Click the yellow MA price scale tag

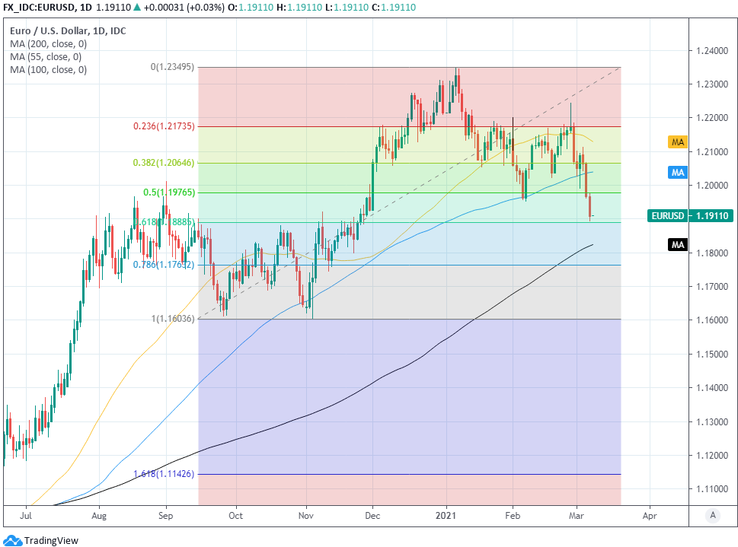[678, 142]
